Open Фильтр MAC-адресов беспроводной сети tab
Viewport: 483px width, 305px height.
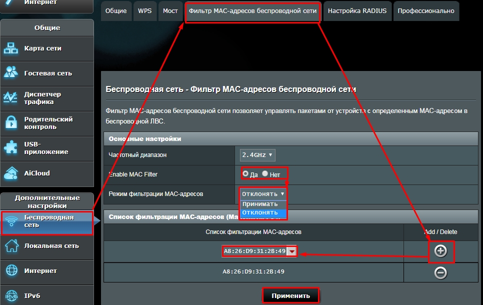coord(252,11)
